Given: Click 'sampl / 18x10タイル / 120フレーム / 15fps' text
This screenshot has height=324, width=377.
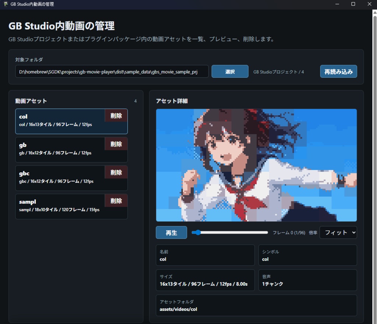Looking at the screenshot, I should tap(59, 210).
